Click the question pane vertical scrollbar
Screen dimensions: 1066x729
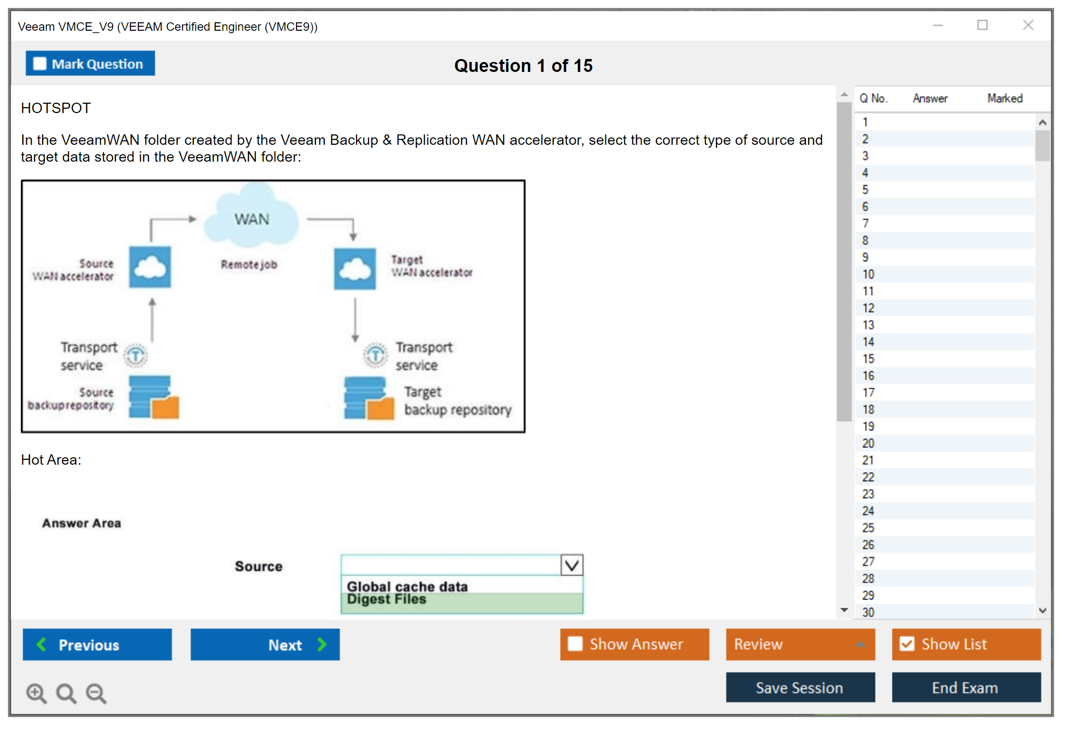click(x=844, y=262)
